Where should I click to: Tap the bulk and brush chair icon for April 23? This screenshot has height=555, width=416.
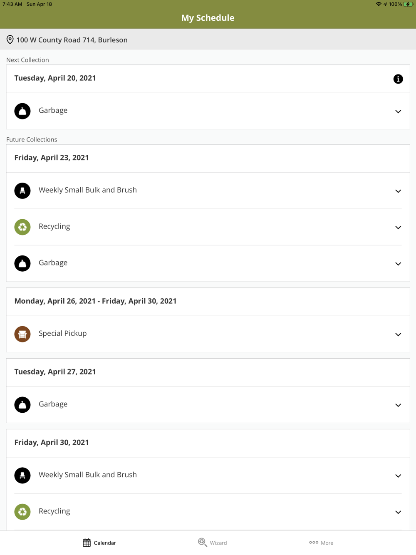[x=22, y=191]
